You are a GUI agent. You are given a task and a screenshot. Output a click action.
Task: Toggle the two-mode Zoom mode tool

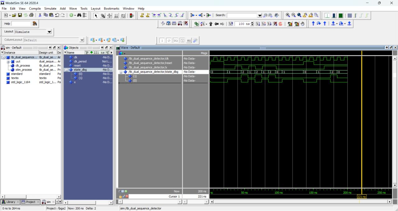point(103,16)
